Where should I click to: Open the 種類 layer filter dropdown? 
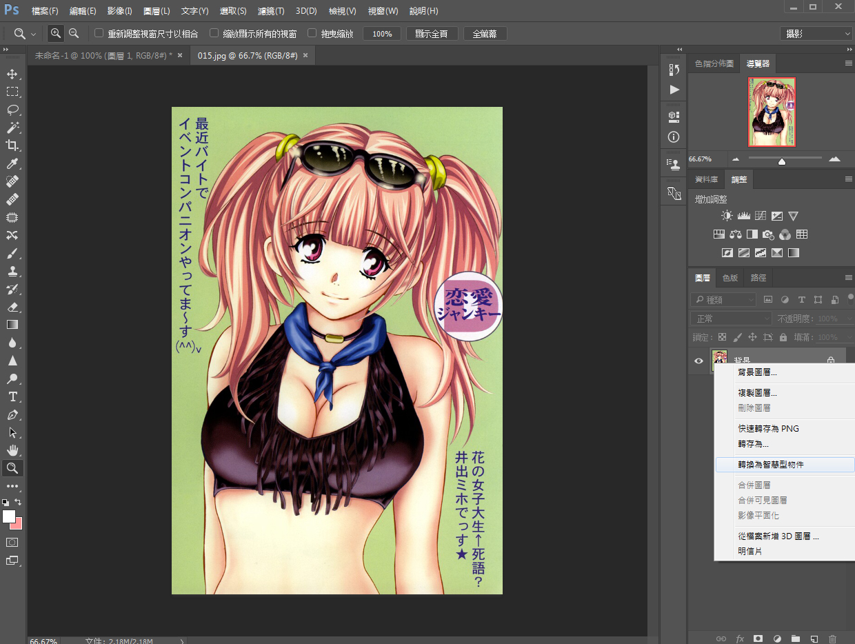point(724,300)
